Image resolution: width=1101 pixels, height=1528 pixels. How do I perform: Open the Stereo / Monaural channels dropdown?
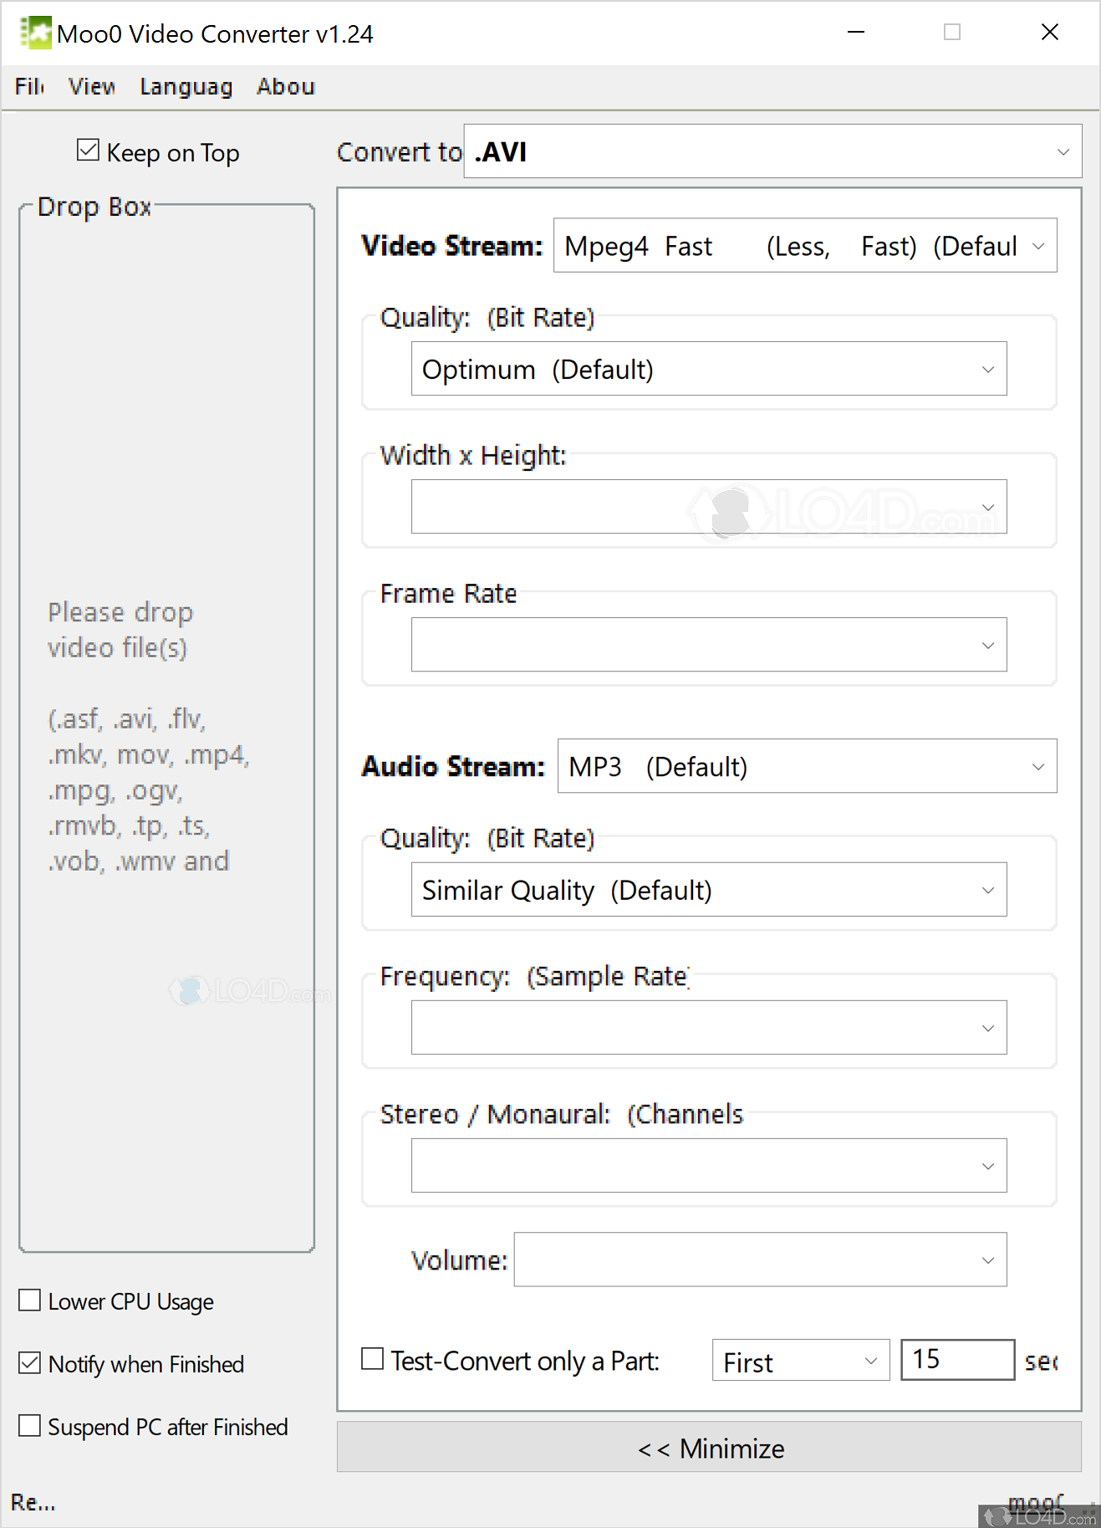coord(709,1166)
